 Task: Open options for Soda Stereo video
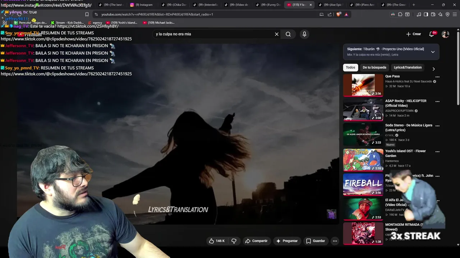pos(437,126)
